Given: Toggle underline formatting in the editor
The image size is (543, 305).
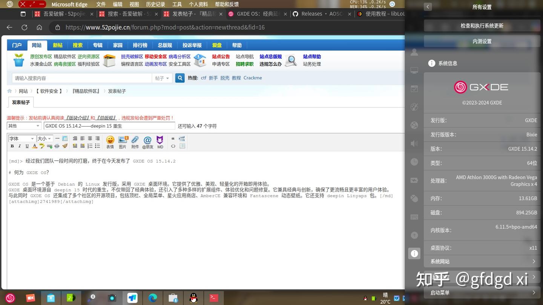Looking at the screenshot, I should (27, 146).
